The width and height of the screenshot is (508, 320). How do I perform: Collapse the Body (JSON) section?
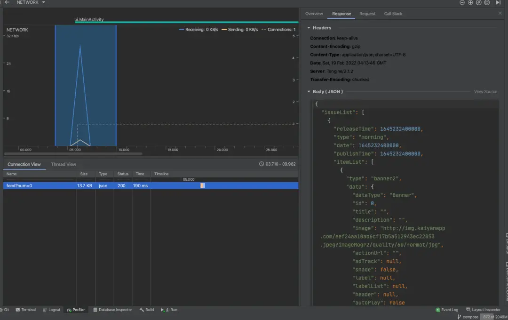point(309,91)
